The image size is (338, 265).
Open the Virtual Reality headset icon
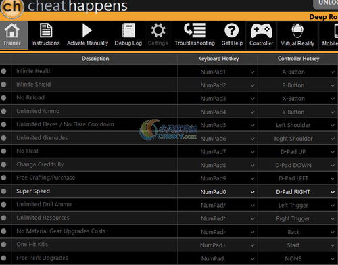(x=297, y=30)
